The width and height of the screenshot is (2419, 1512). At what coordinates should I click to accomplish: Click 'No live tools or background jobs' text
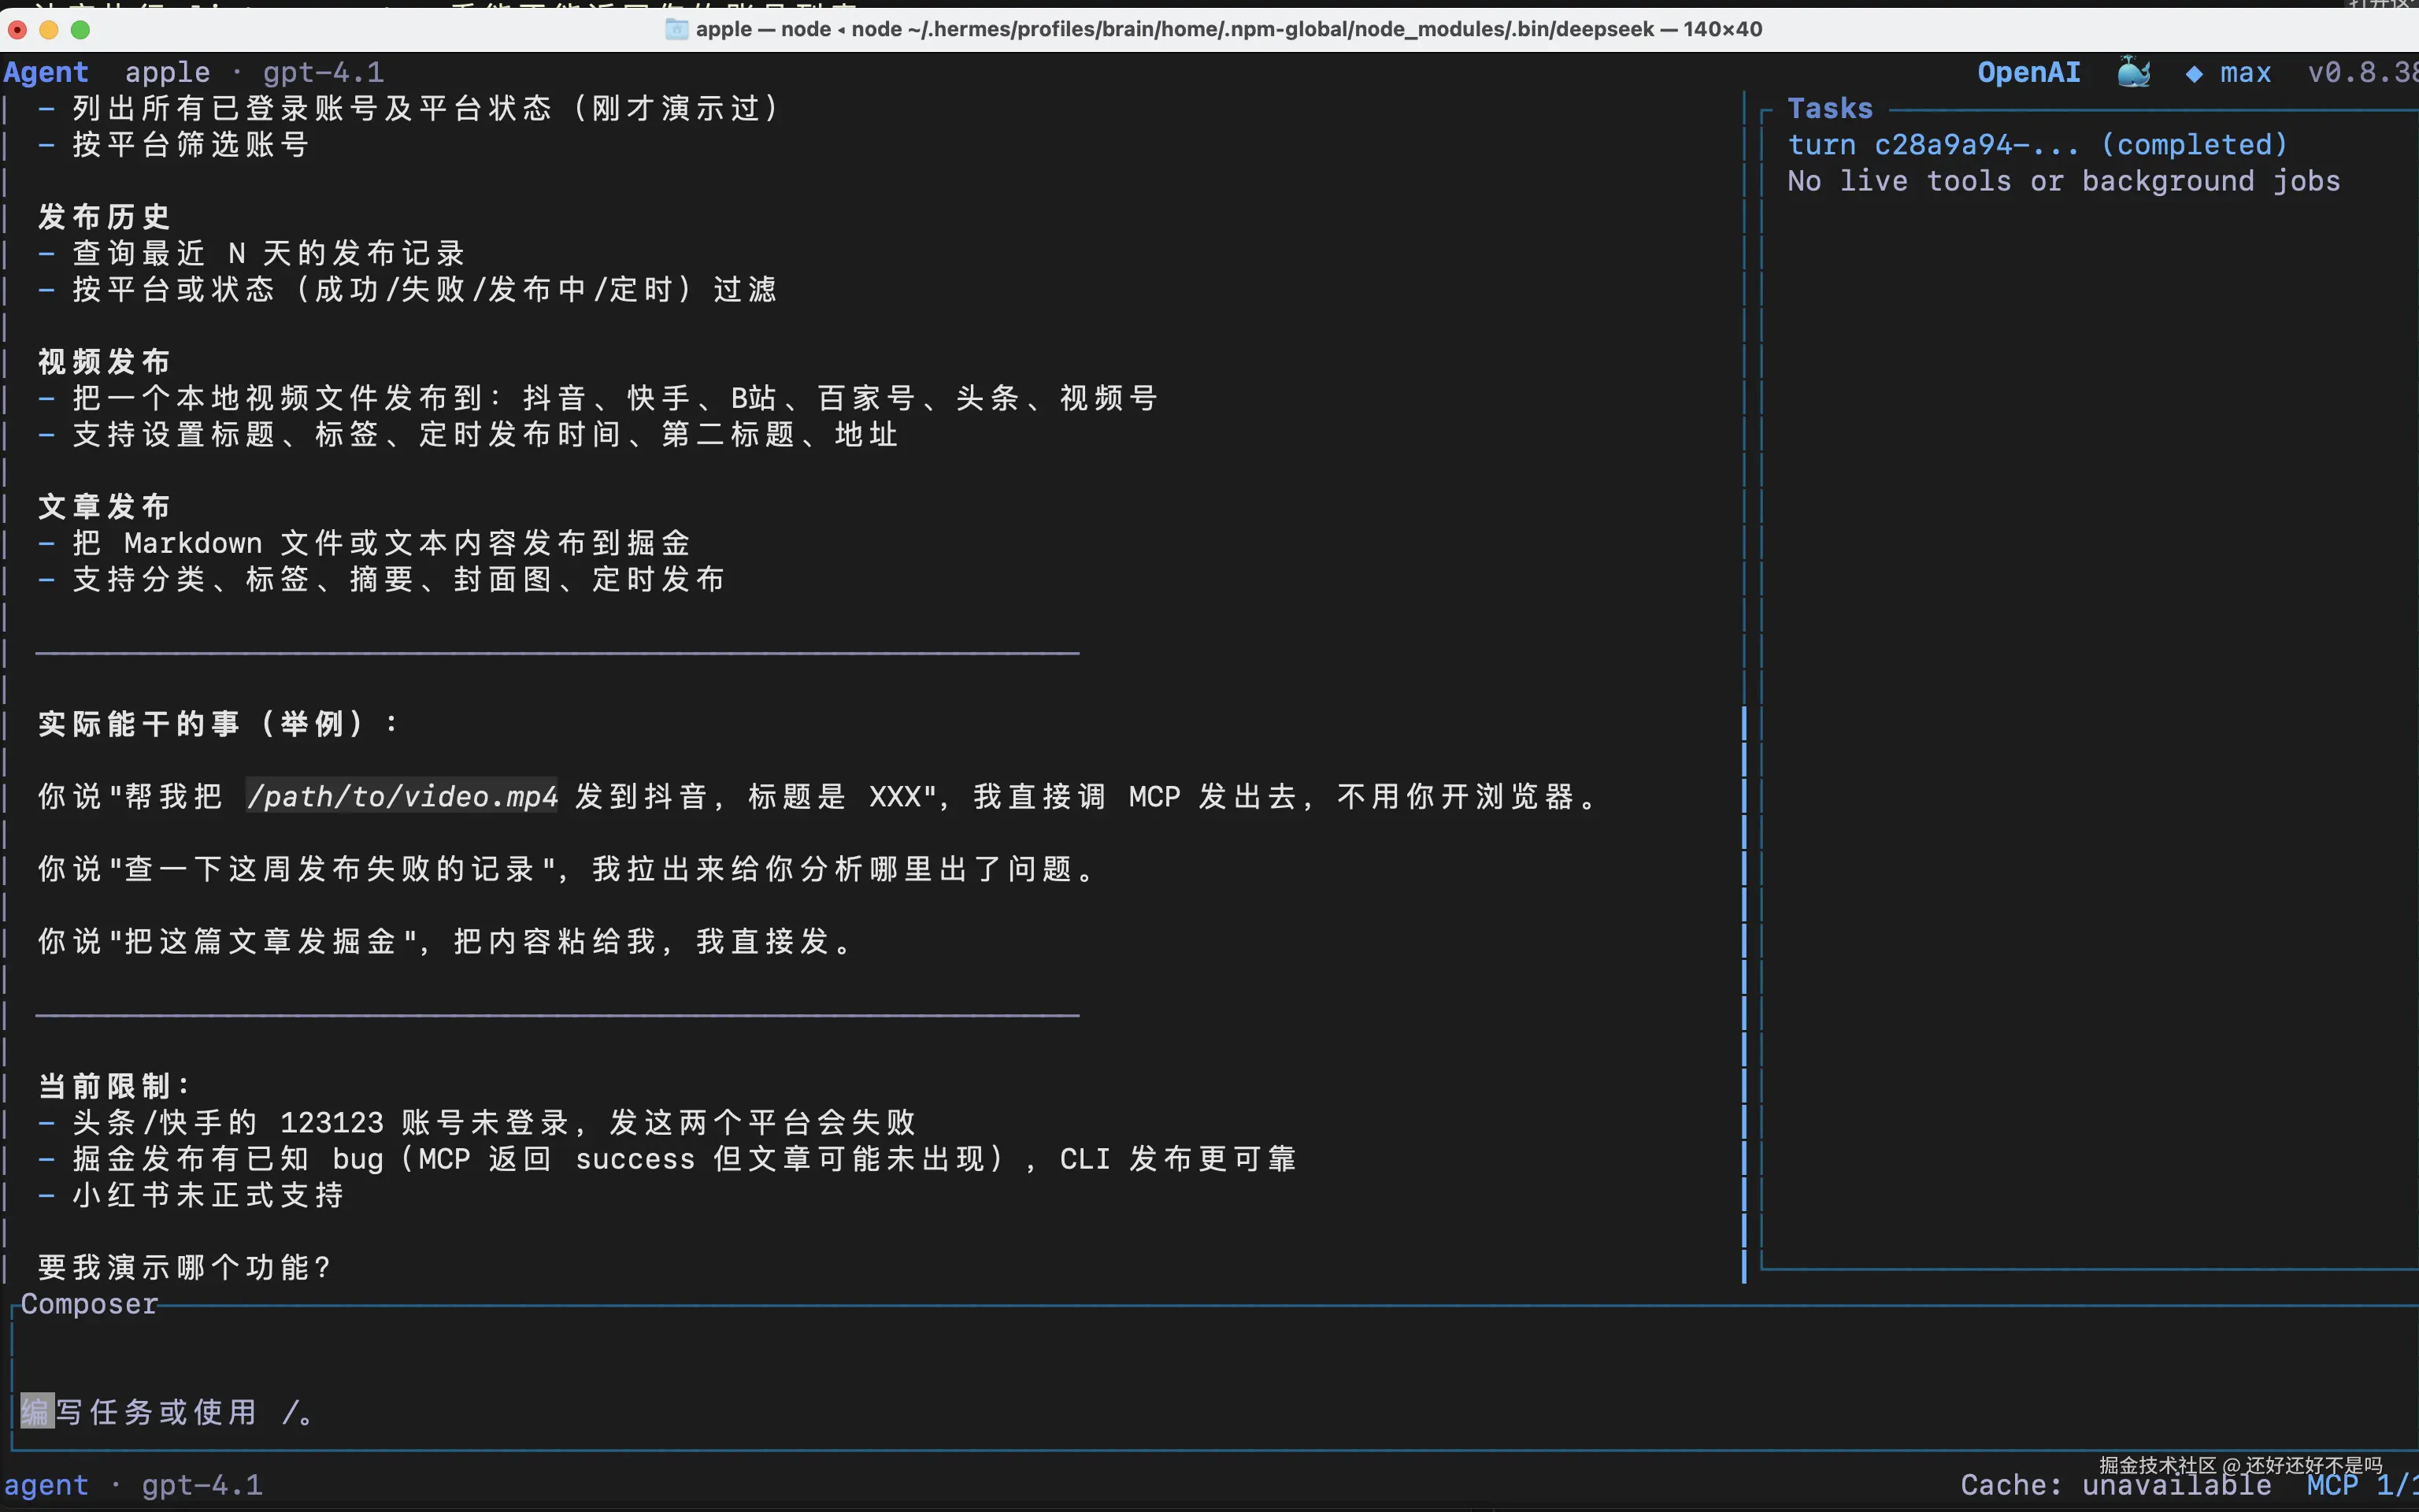coord(2063,181)
